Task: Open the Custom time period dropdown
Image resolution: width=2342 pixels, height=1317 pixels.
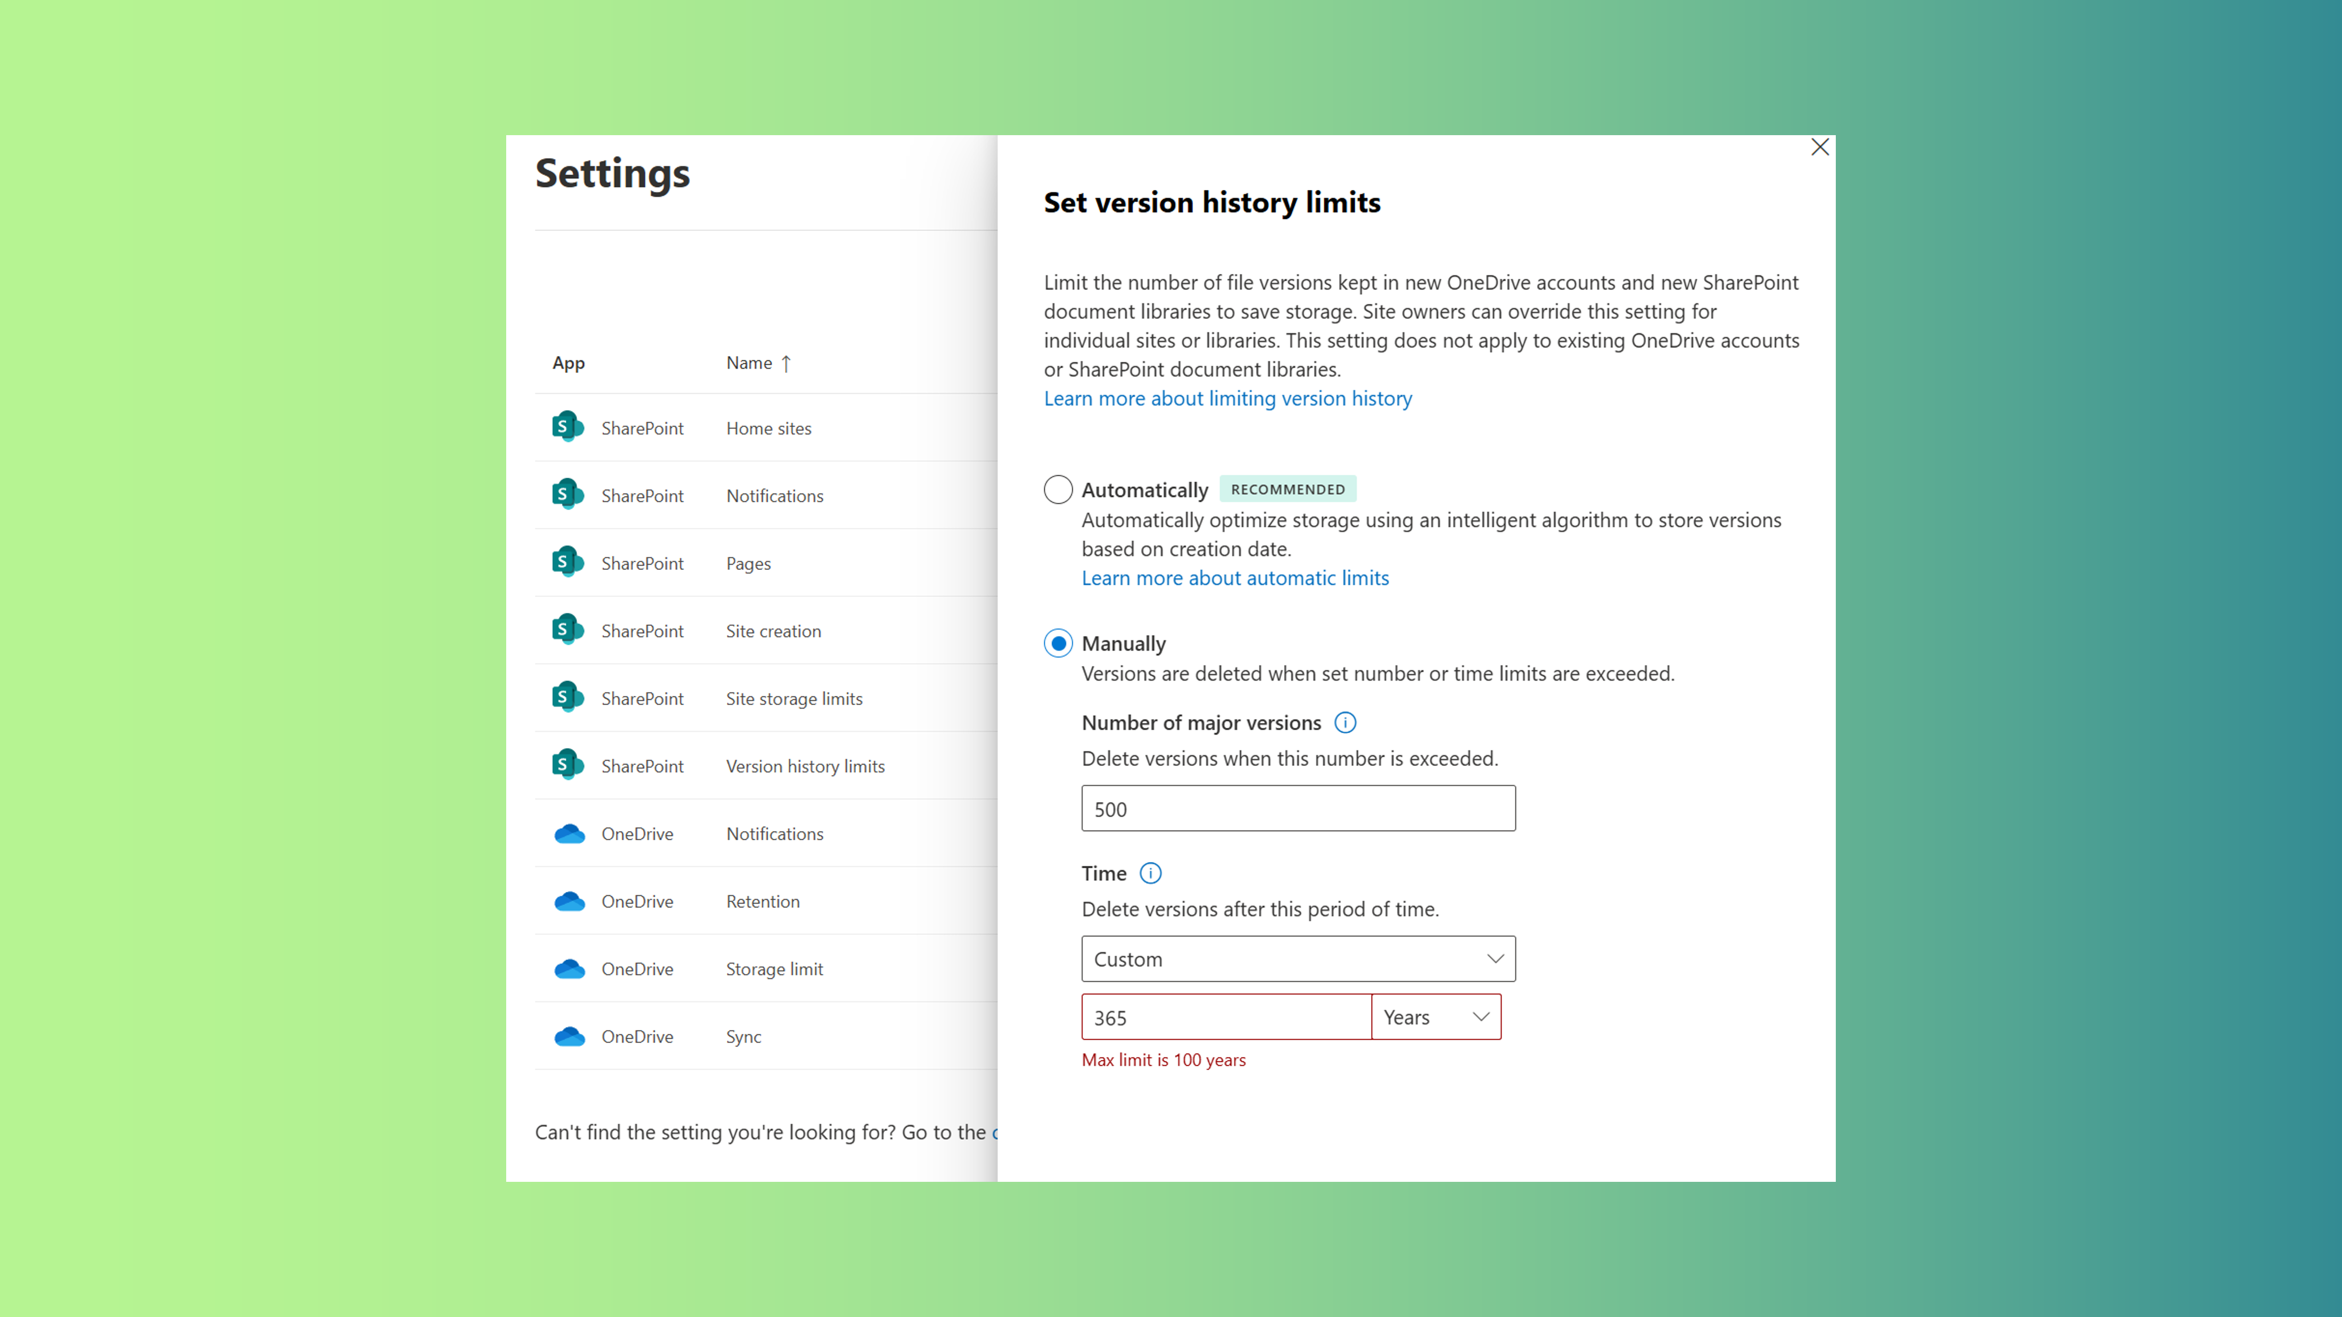Action: (1297, 959)
